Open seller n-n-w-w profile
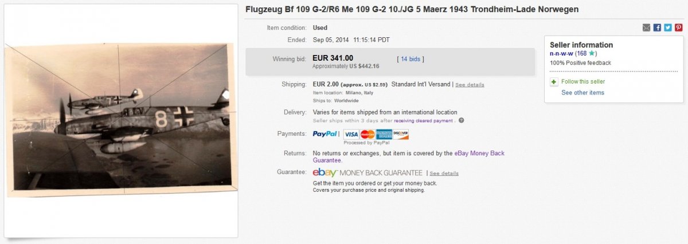Viewport: 688px width, 244px height. click(x=562, y=53)
